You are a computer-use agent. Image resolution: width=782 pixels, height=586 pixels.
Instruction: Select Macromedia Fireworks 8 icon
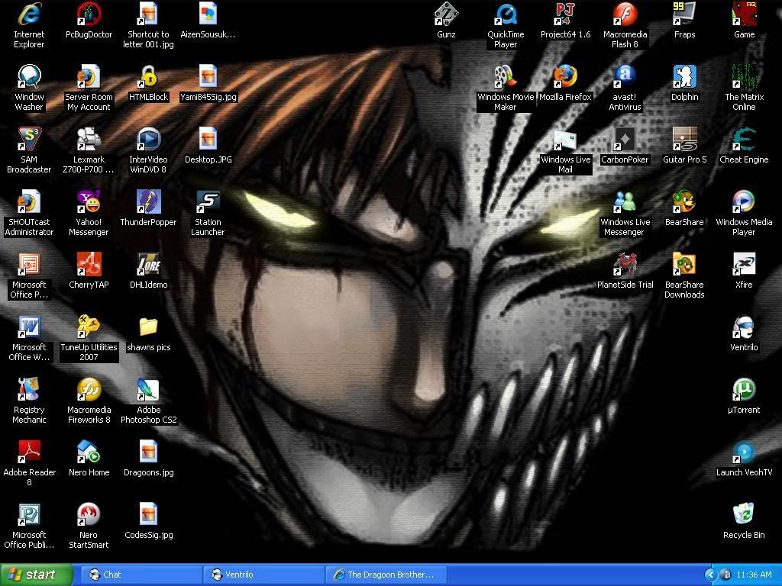[x=89, y=389]
